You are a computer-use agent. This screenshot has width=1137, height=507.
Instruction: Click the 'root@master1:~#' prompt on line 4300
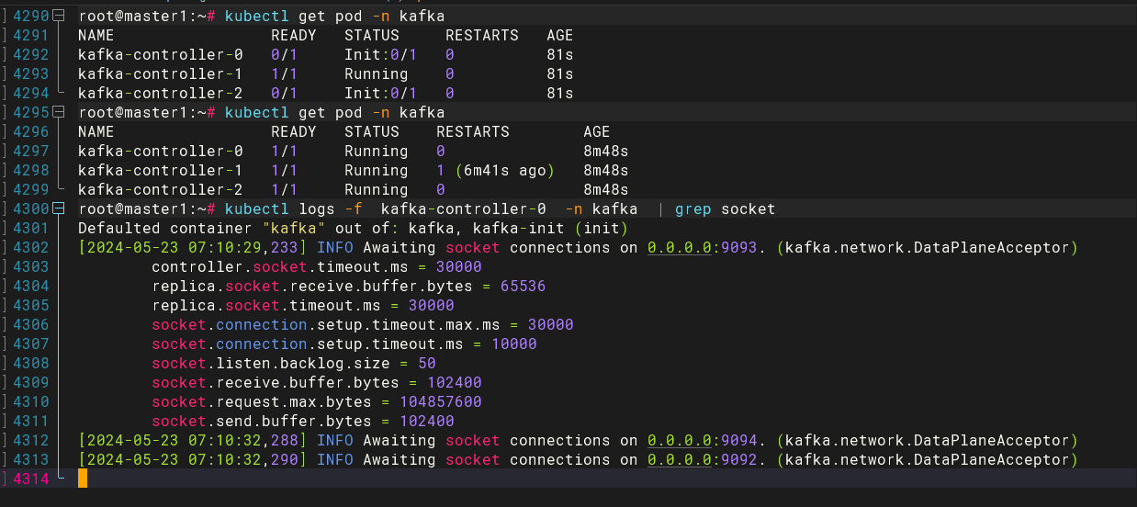[147, 208]
